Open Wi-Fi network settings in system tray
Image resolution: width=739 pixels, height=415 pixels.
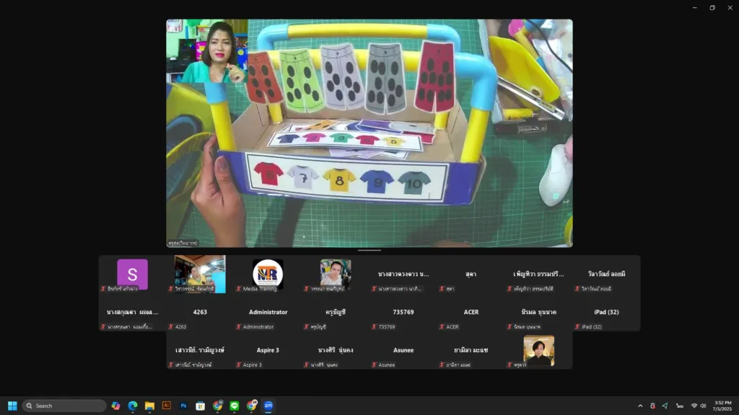coord(694,406)
